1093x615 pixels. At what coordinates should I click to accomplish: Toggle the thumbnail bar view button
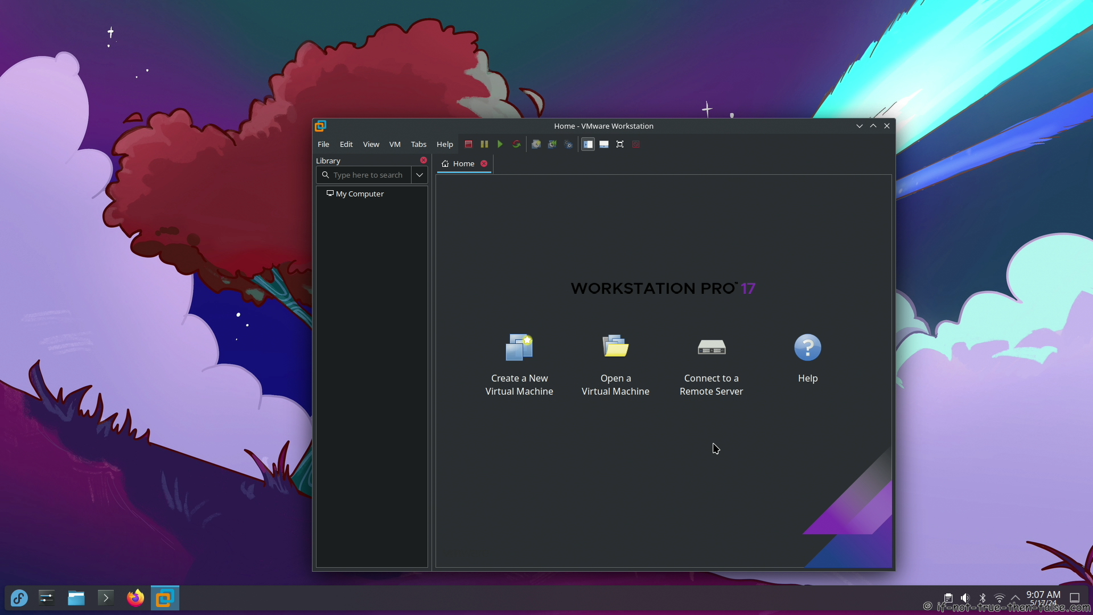tap(604, 144)
